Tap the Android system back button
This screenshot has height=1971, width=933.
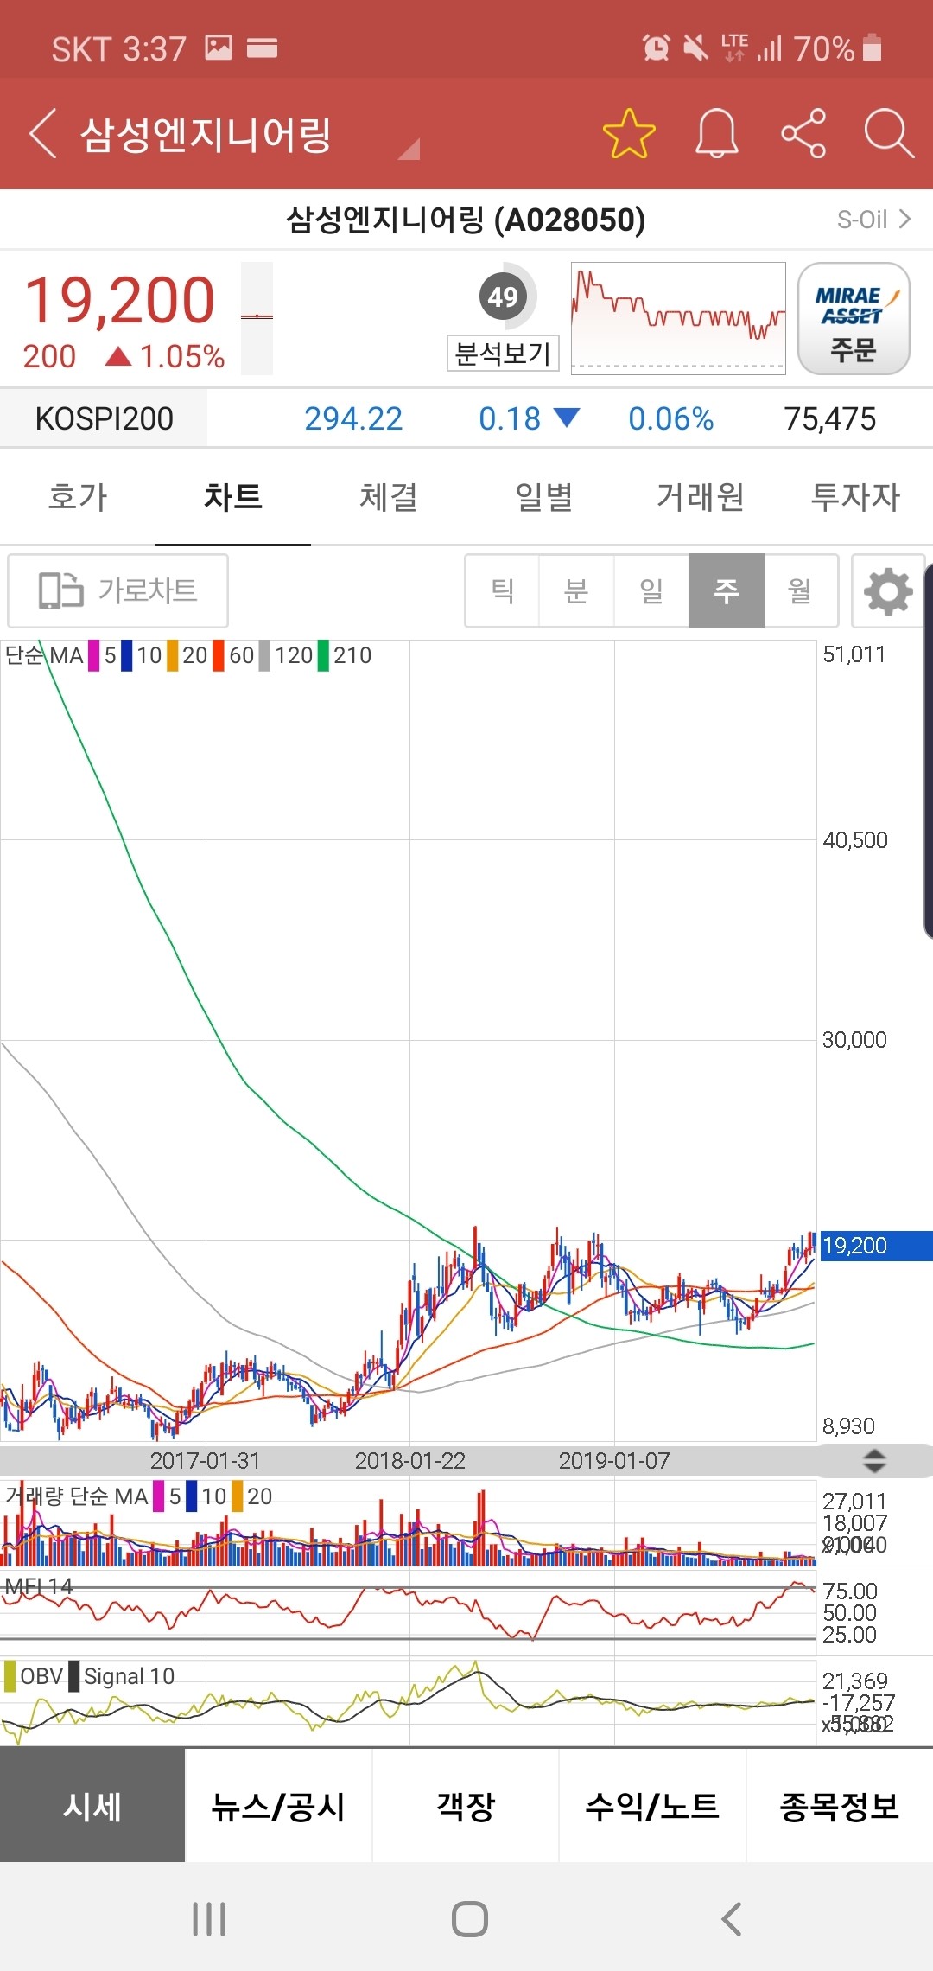tap(731, 1919)
